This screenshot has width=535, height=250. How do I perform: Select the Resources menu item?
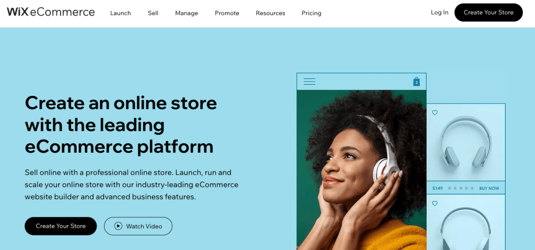pyautogui.click(x=271, y=13)
